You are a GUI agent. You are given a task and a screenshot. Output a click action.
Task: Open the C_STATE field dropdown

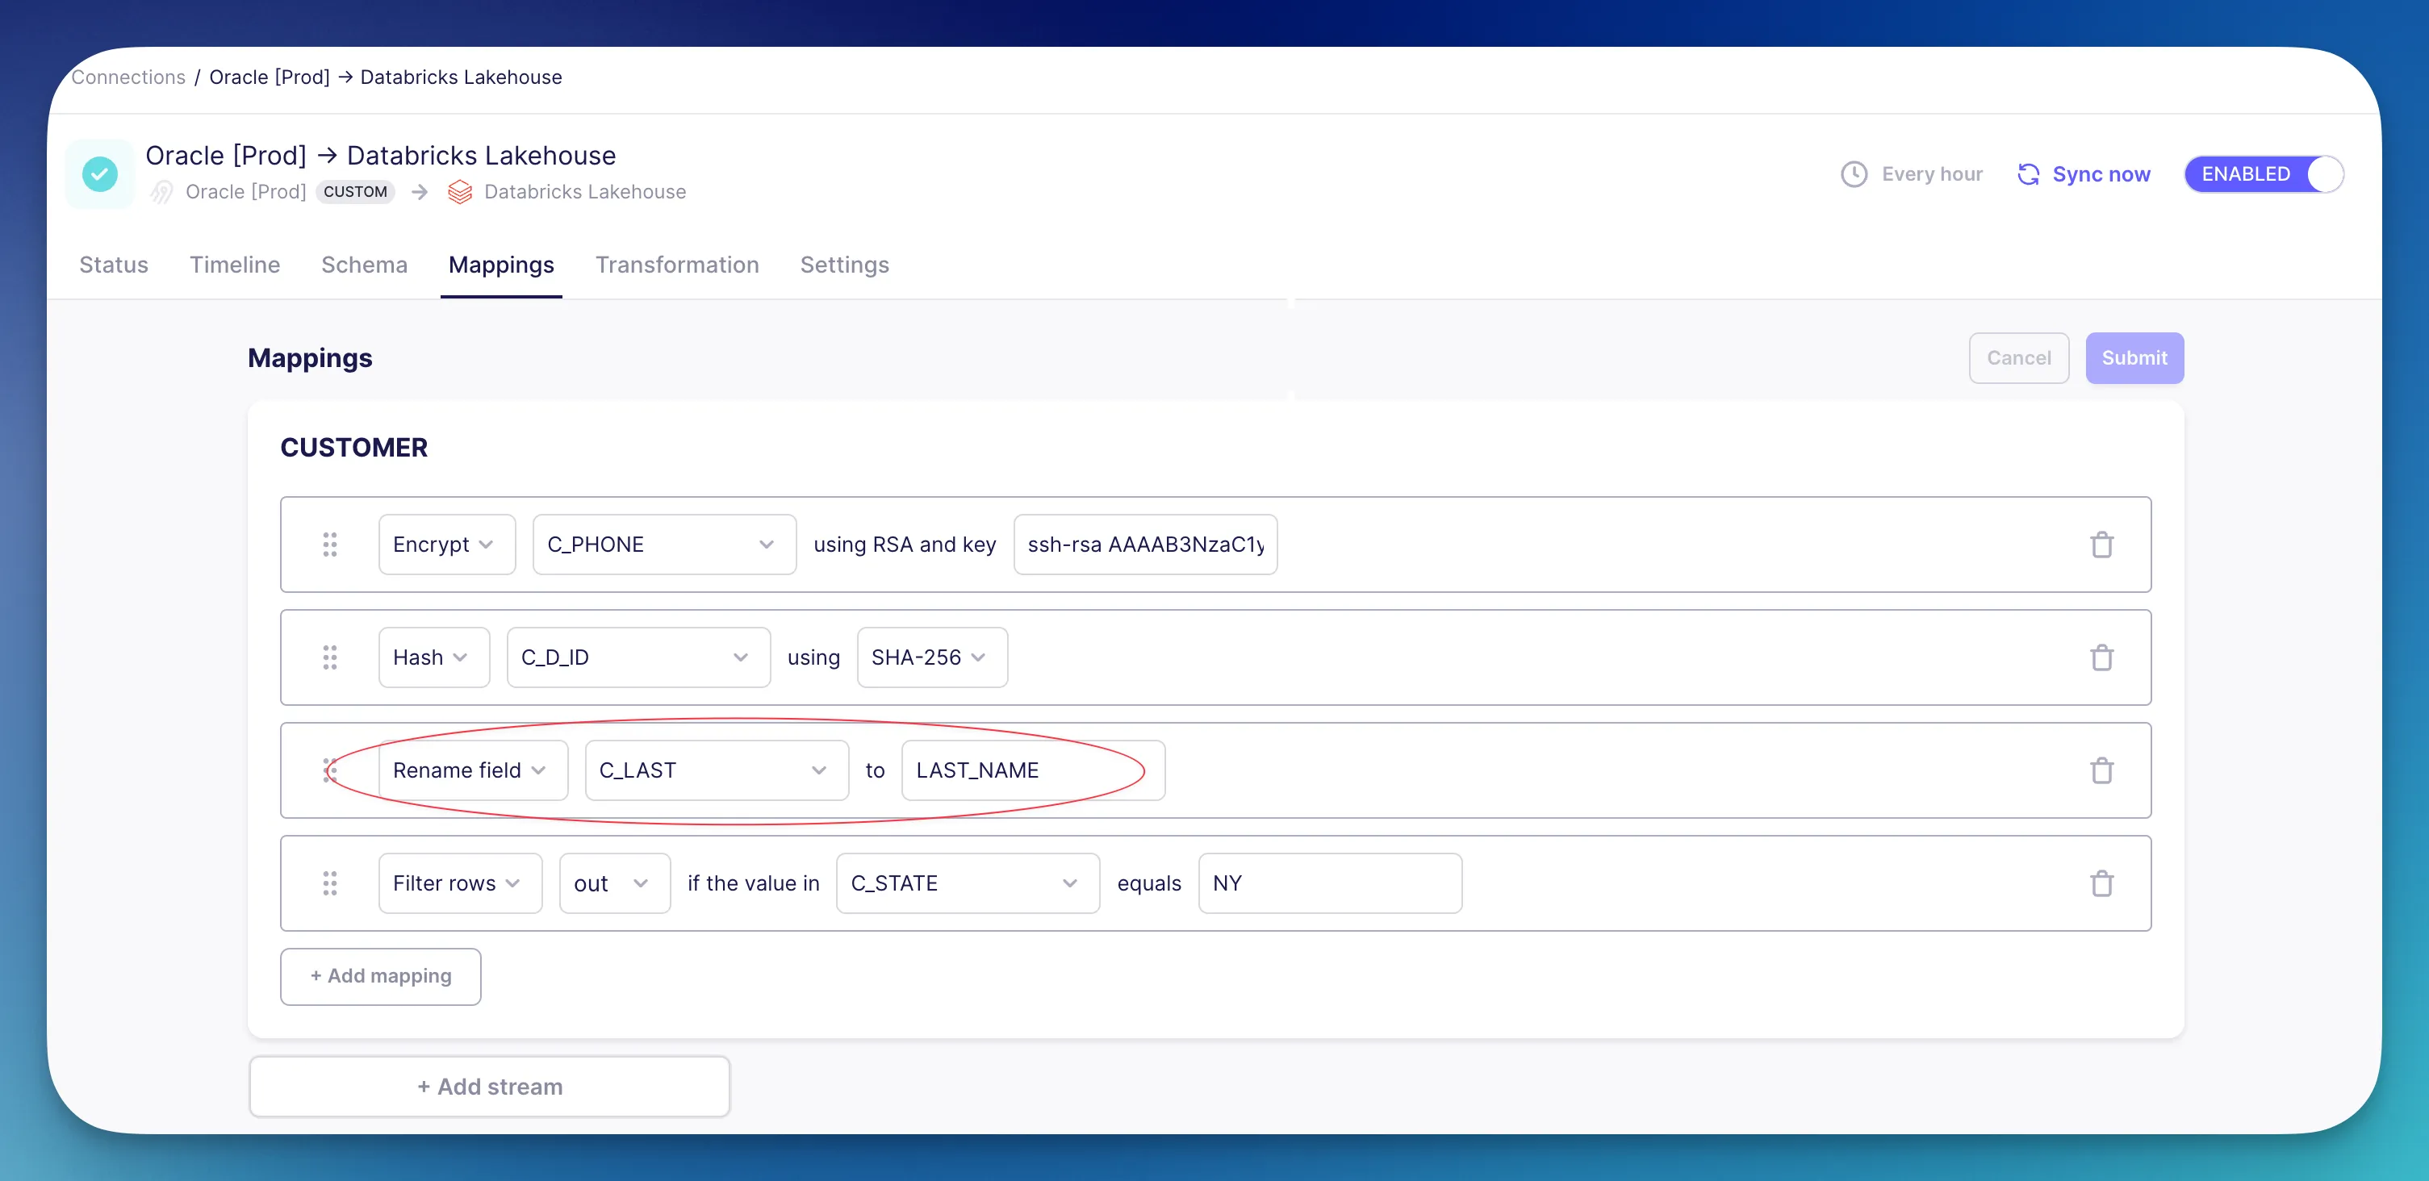[x=967, y=884]
